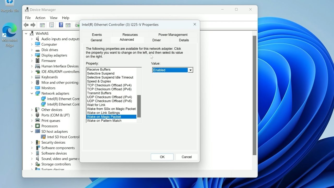The width and height of the screenshot is (334, 188).
Task: Expand the Other devices category arrow
Action: pos(32,110)
